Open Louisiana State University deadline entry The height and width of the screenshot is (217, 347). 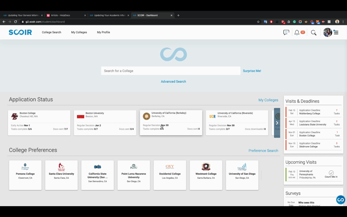tap(313, 123)
